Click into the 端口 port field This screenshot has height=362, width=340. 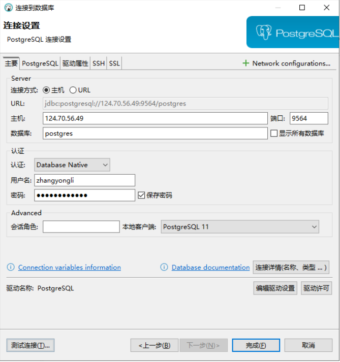[308, 118]
